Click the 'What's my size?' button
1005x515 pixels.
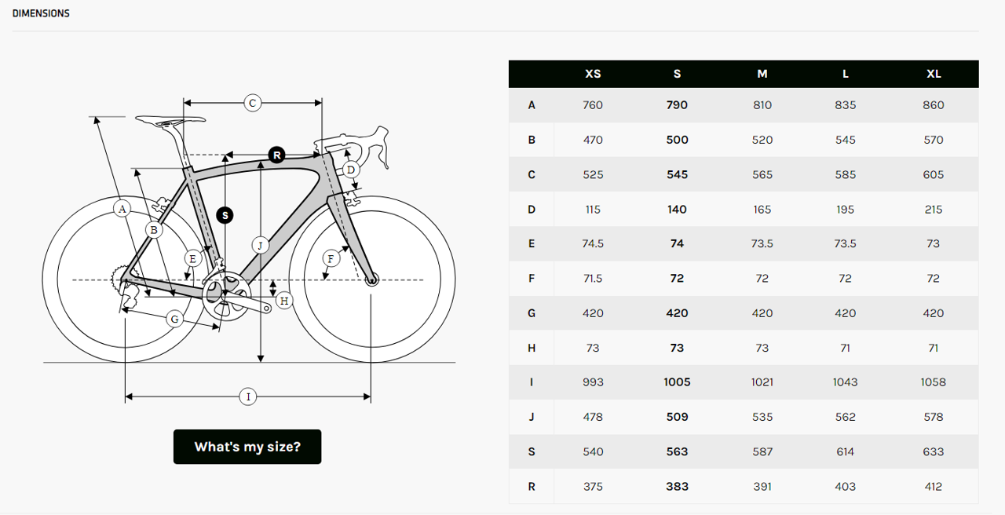point(247,447)
